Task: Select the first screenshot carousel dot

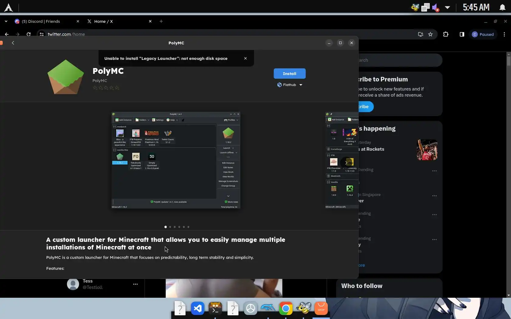Action: coord(165,227)
